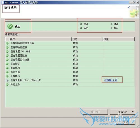Click the 0 错误 summary text
Screen dimensions: 140x128
[x=115, y=24]
